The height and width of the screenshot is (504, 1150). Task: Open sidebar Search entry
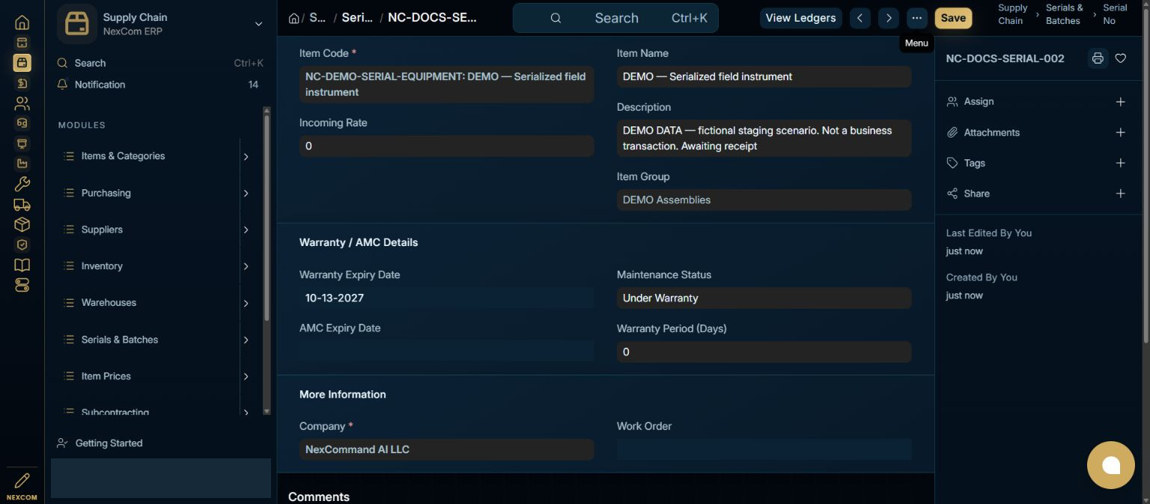[160, 63]
